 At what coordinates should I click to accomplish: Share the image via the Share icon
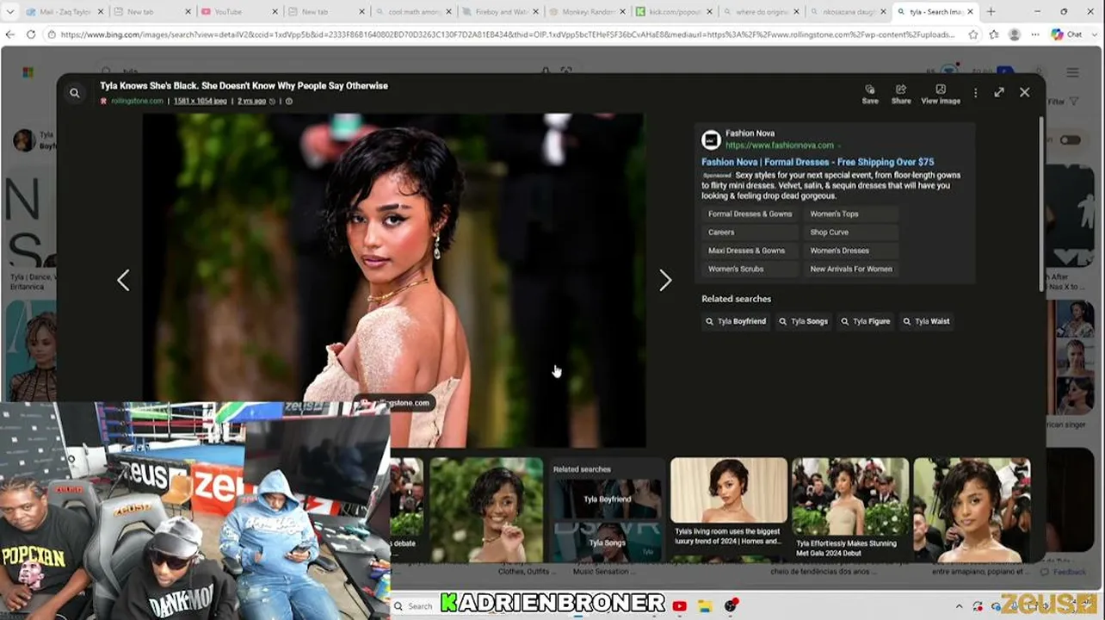pyautogui.click(x=901, y=94)
